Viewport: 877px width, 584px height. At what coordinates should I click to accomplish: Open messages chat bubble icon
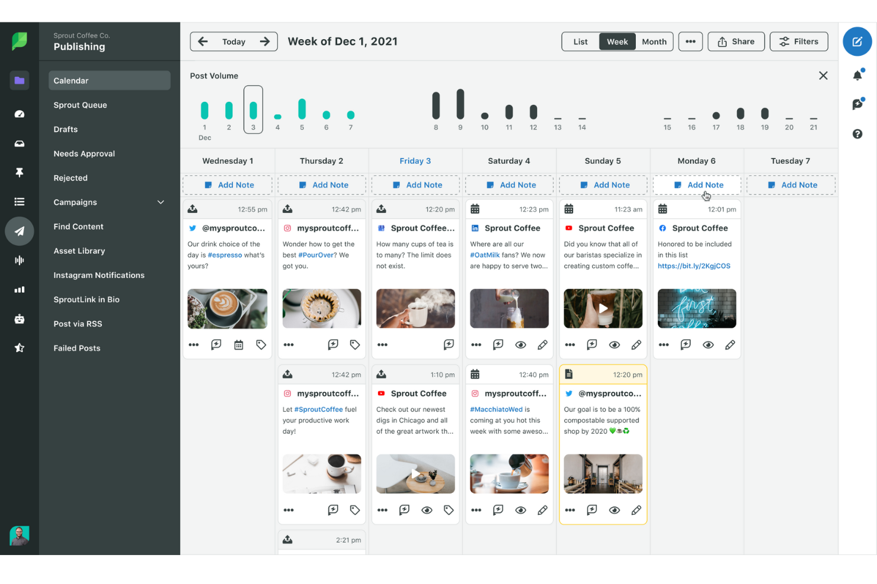tap(857, 105)
